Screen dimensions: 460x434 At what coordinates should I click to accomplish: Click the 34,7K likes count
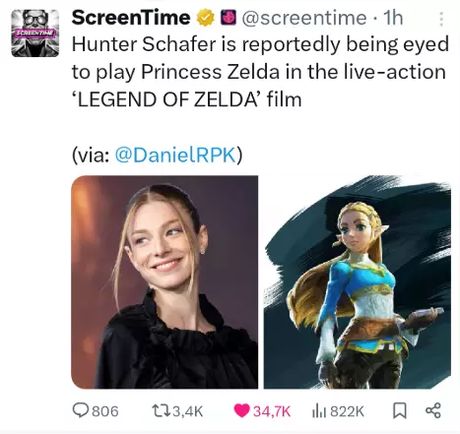[x=272, y=411]
